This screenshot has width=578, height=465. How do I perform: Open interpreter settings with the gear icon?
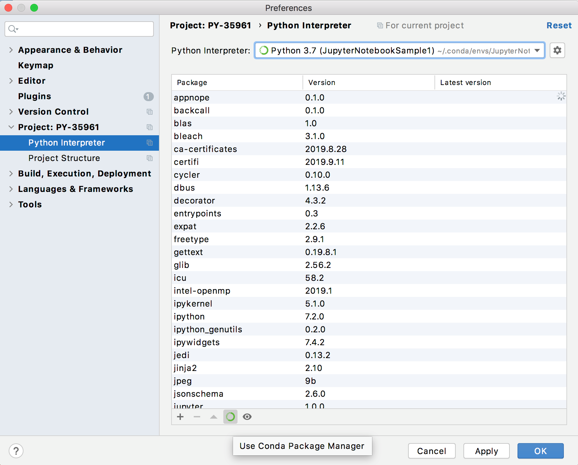(557, 50)
